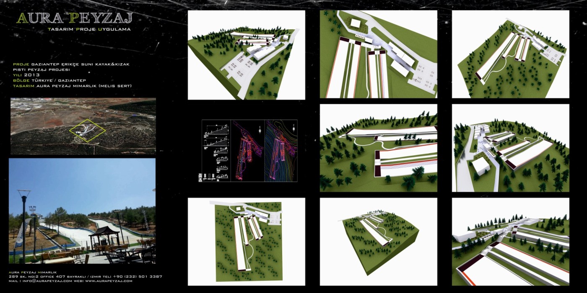Open the distant isometric terrain block render

pos(378,242)
